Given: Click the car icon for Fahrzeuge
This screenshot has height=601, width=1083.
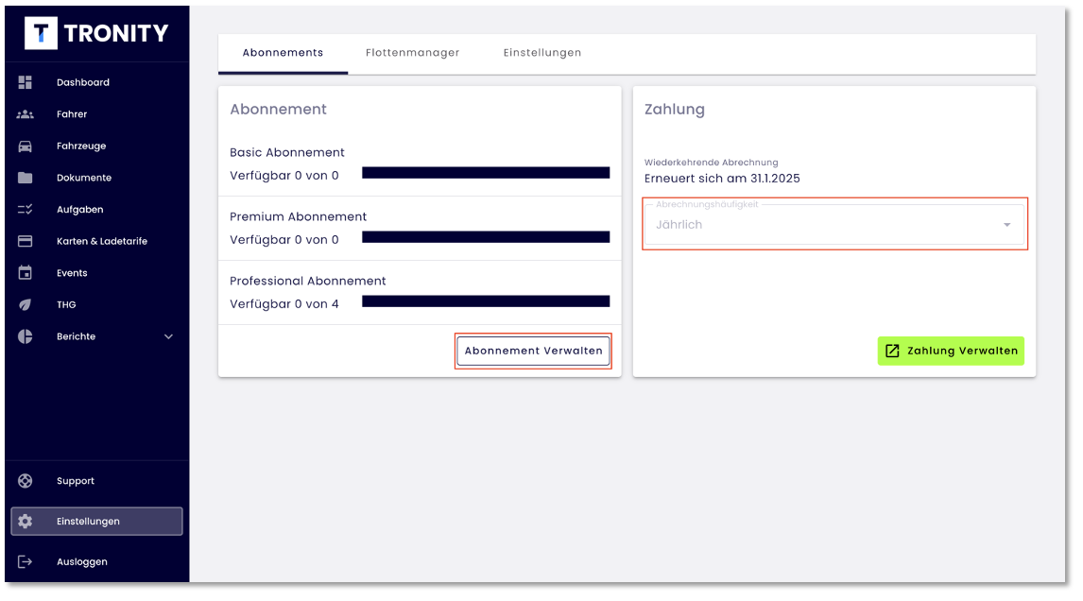Looking at the screenshot, I should [x=26, y=146].
